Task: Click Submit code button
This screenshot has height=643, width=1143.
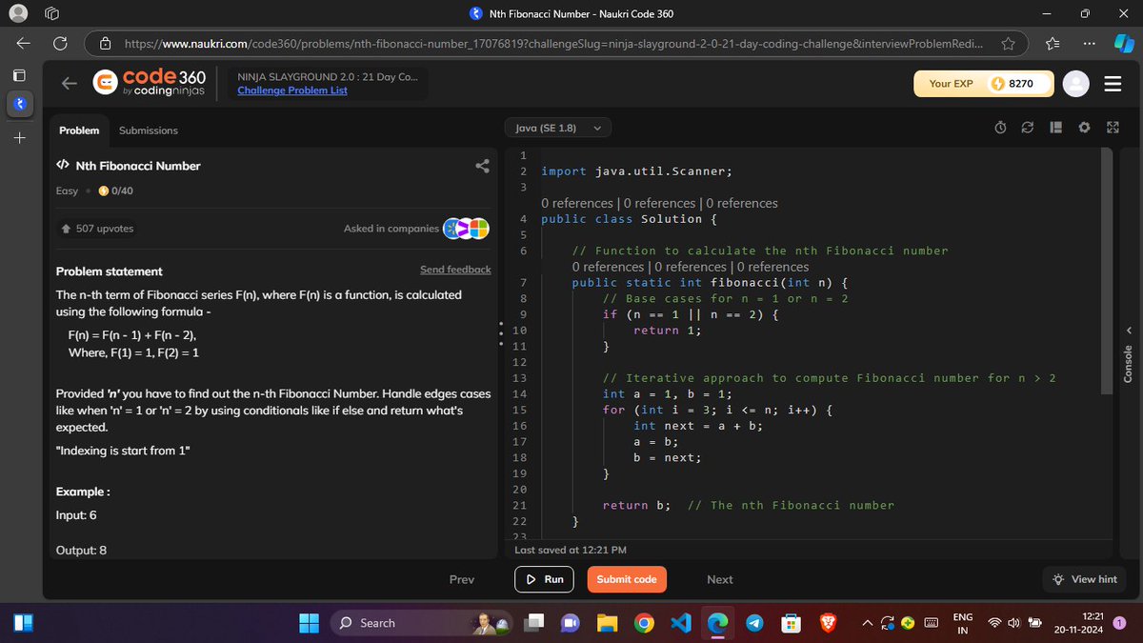Action: pos(627,579)
